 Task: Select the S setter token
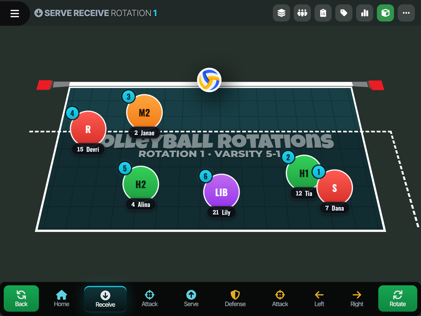[x=335, y=188]
